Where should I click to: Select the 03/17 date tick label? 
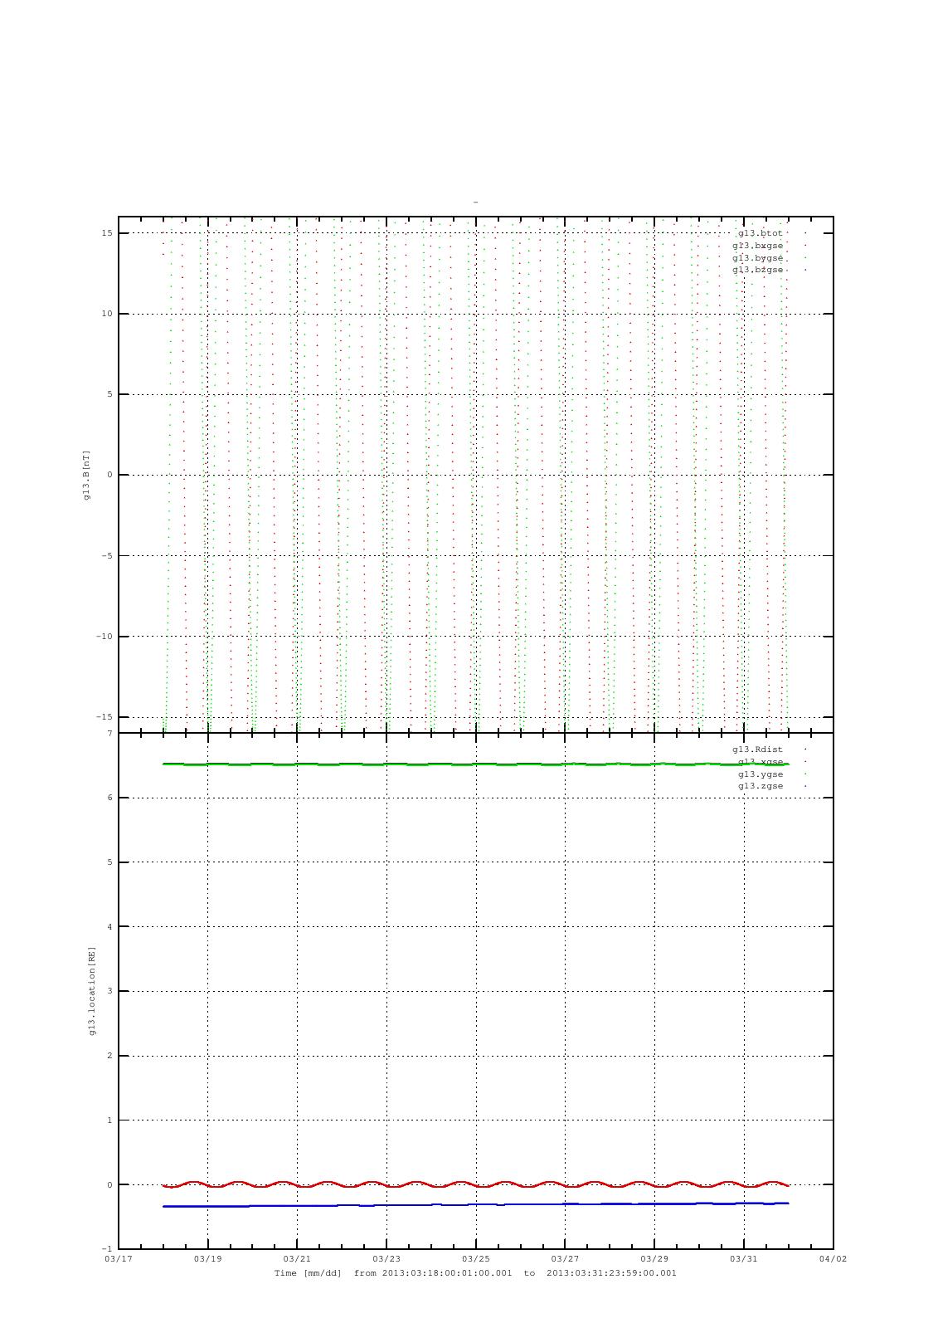[x=118, y=1259]
